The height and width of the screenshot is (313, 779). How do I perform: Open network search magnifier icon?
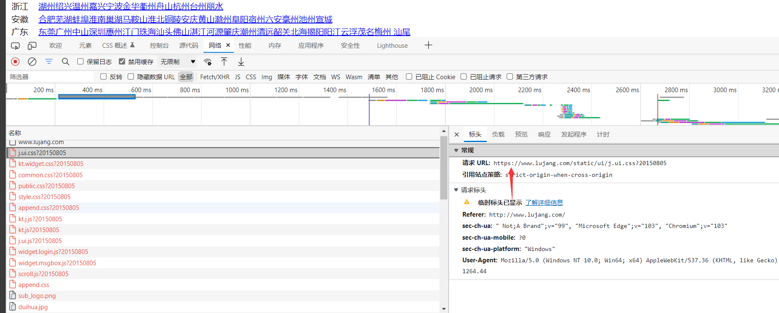(65, 62)
